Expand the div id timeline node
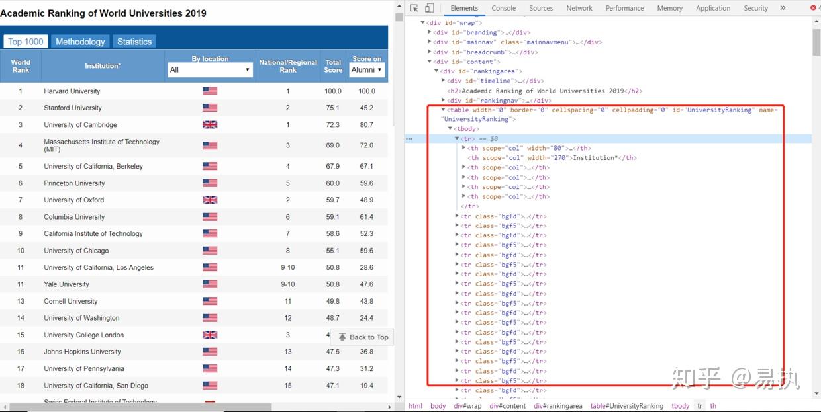821x412 pixels. coord(444,81)
